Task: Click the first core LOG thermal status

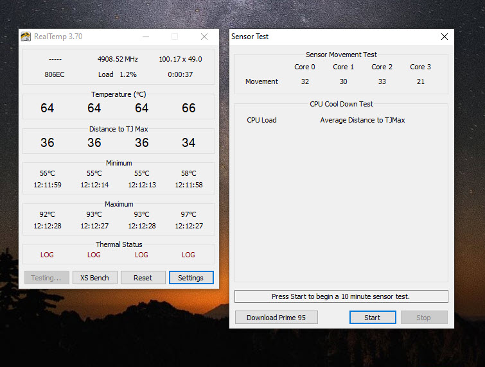Action: [x=47, y=255]
